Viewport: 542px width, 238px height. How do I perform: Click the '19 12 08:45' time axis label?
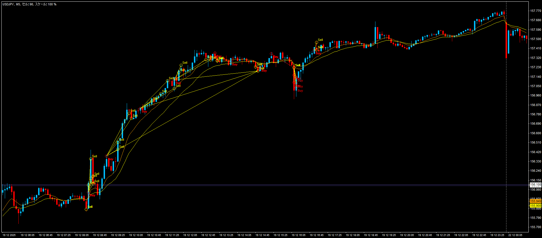pyautogui.click(x=100, y=235)
